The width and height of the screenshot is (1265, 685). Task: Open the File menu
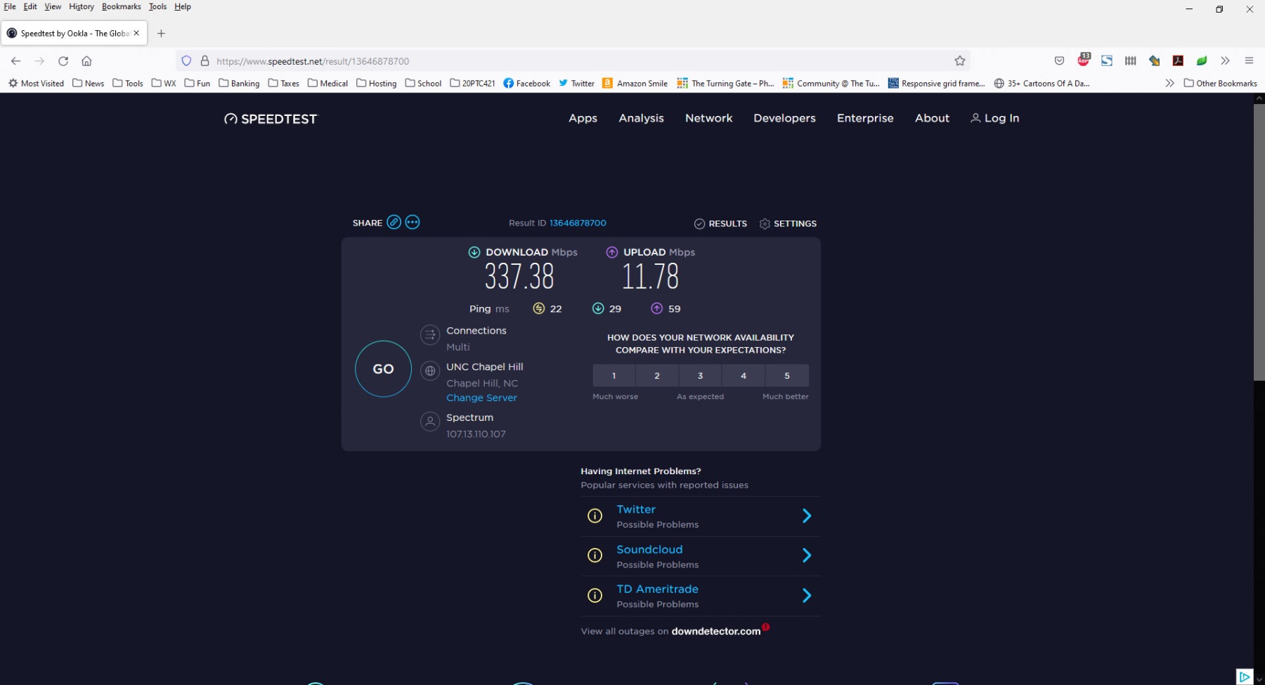pyautogui.click(x=10, y=6)
